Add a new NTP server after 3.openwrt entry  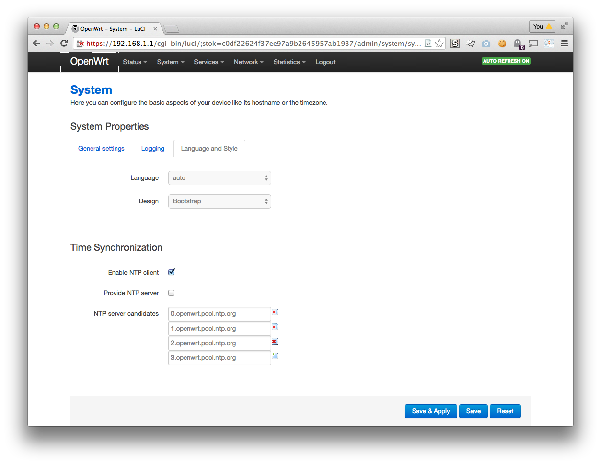coord(275,356)
